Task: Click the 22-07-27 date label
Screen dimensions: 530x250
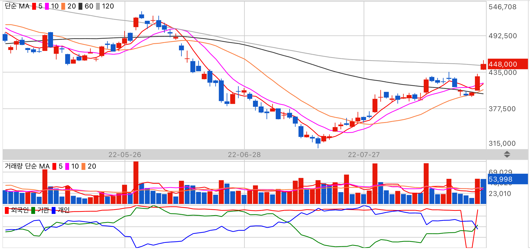Action: [x=364, y=155]
